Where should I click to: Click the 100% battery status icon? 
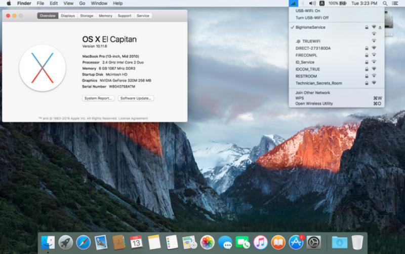[337, 4]
